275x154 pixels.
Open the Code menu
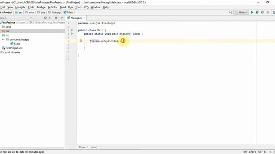click(x=31, y=7)
